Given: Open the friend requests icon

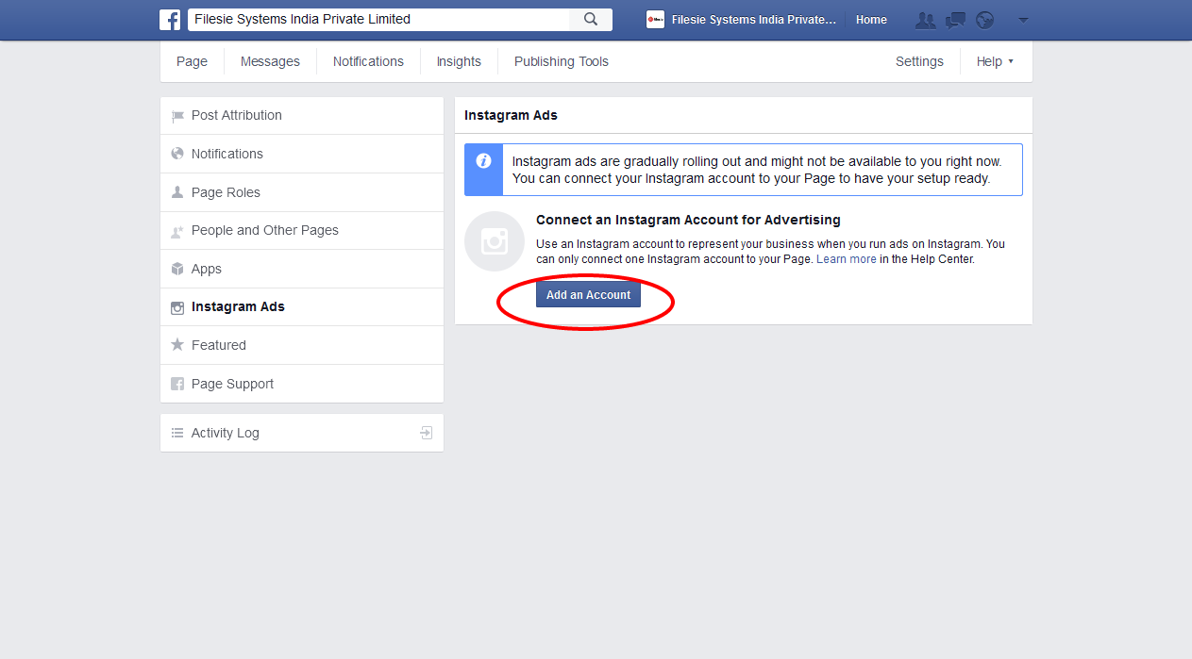Looking at the screenshot, I should tap(926, 20).
